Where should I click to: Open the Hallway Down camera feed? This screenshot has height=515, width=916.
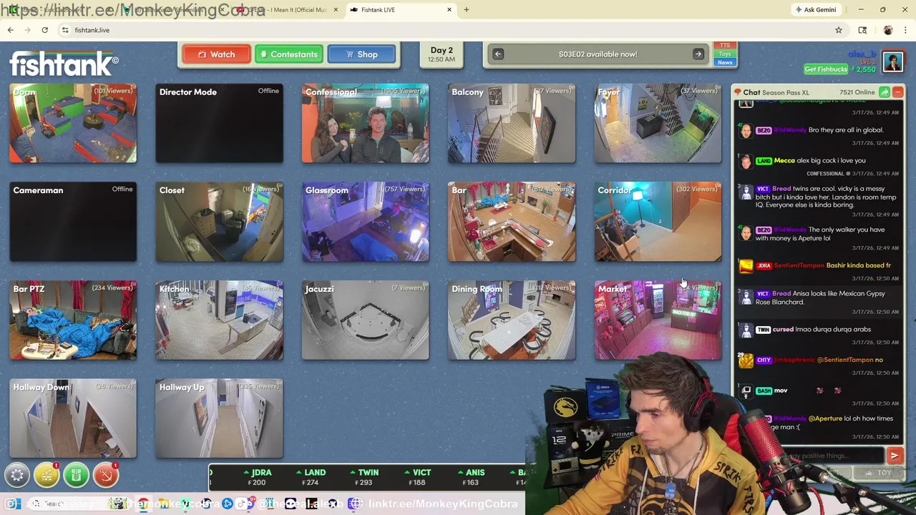[73, 418]
